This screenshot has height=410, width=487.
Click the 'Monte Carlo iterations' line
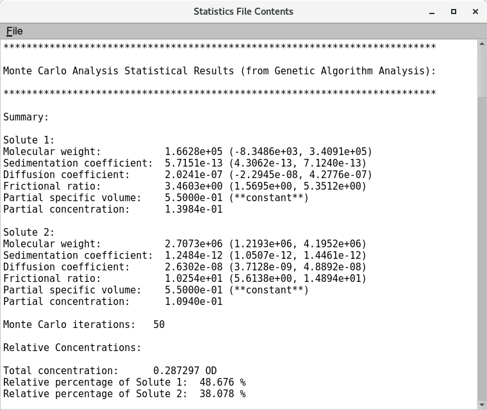83,325
